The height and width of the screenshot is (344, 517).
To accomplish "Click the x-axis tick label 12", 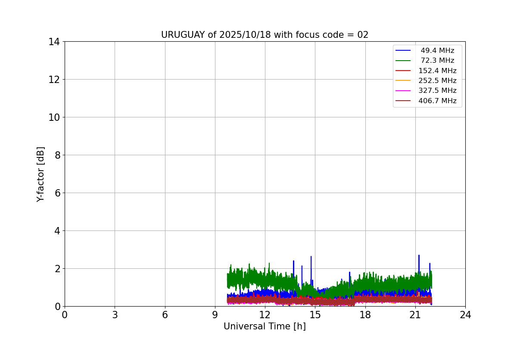I will 265,315.
